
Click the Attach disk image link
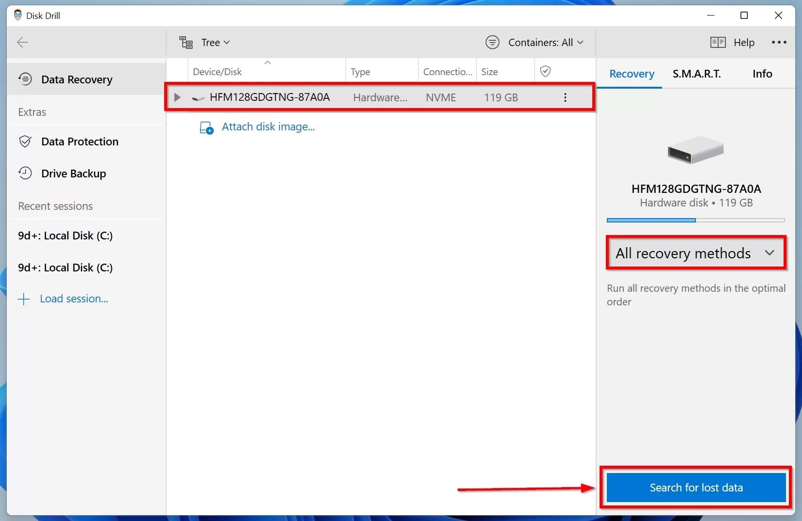268,127
